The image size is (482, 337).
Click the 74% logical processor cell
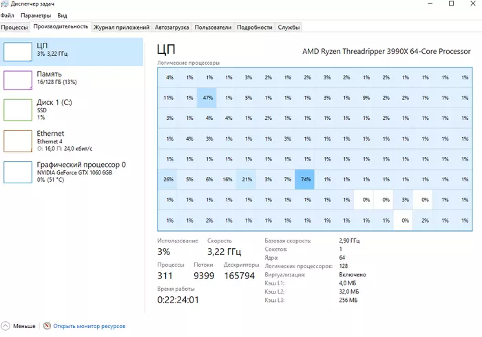pyautogui.click(x=304, y=179)
